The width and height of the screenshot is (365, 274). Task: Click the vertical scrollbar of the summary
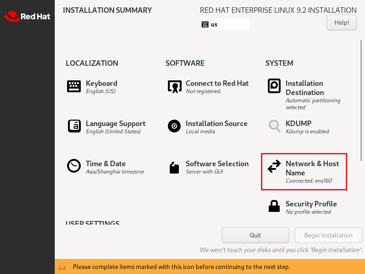(361, 100)
